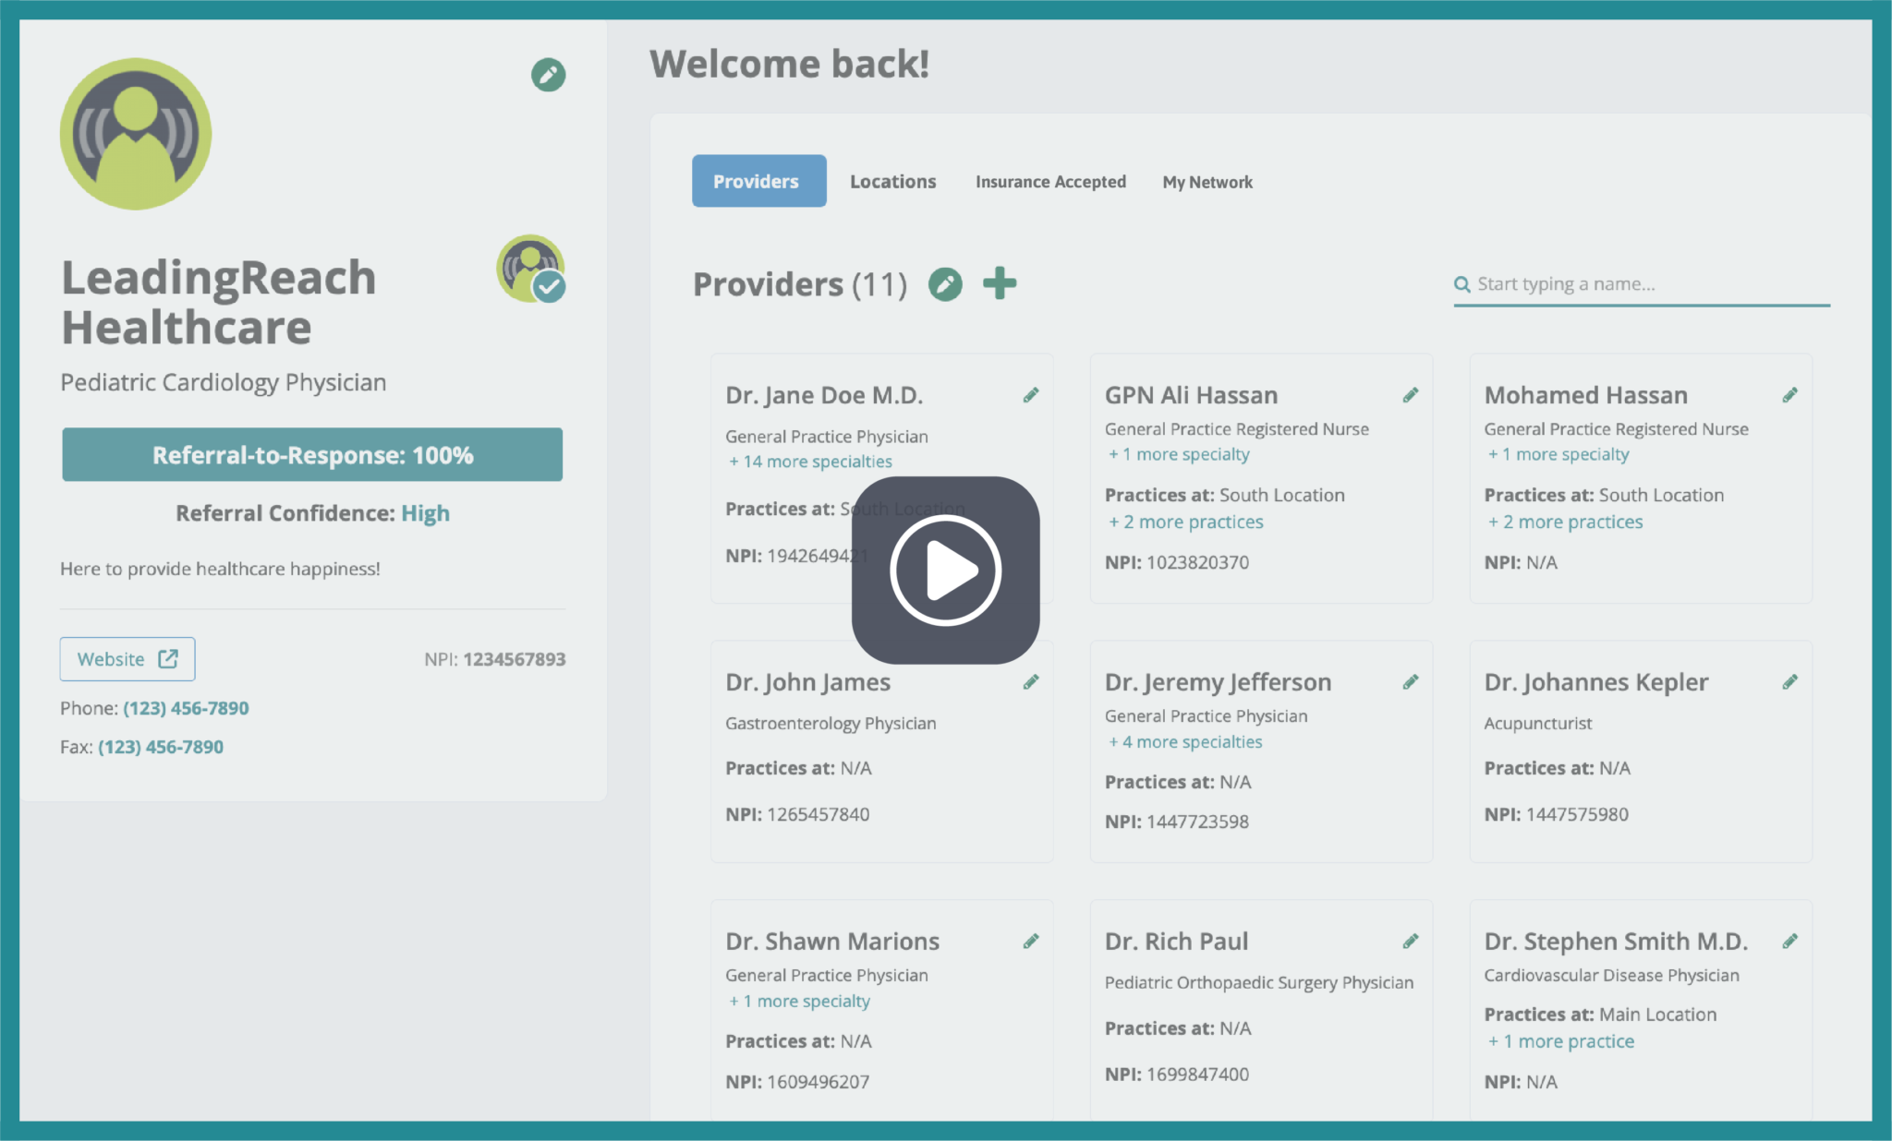Switch to the Locations tab
The width and height of the screenshot is (1892, 1141).
[x=892, y=181]
